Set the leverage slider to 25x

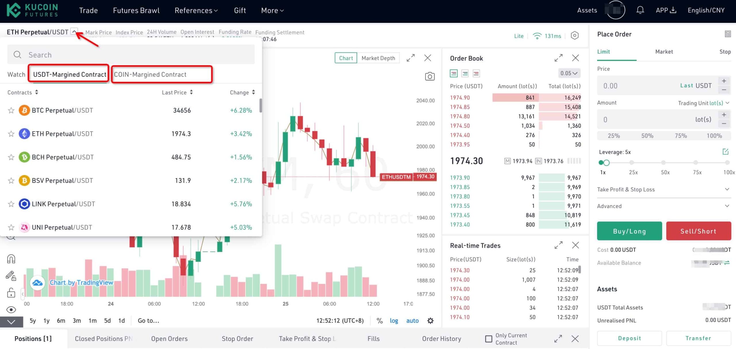click(x=632, y=163)
